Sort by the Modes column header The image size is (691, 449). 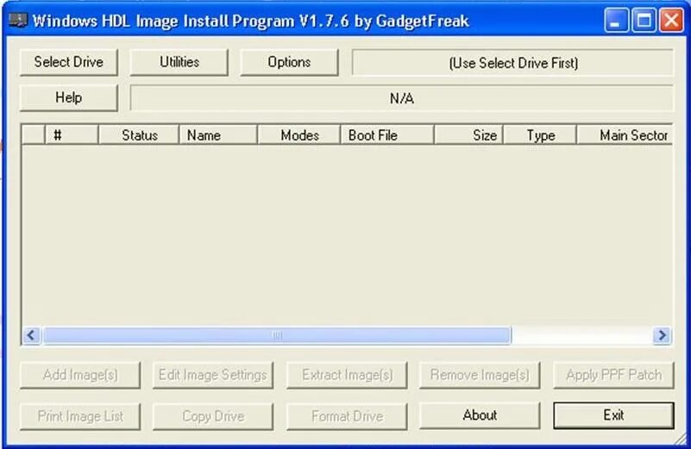click(298, 134)
